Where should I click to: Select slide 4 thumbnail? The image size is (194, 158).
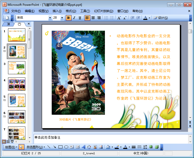pos(17,84)
